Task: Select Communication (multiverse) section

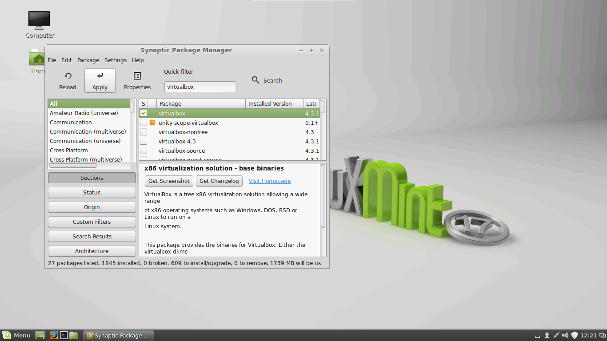Action: click(89, 131)
